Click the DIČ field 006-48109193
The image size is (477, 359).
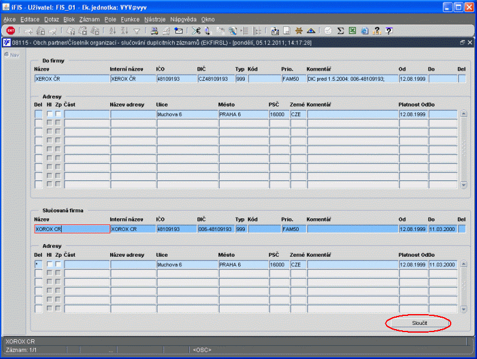click(x=216, y=229)
